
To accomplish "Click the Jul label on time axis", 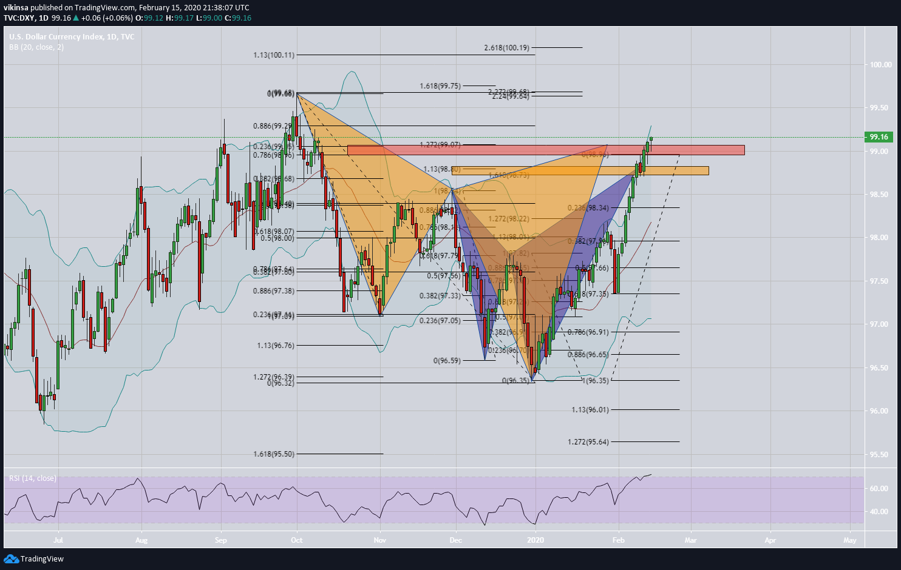I will point(58,540).
